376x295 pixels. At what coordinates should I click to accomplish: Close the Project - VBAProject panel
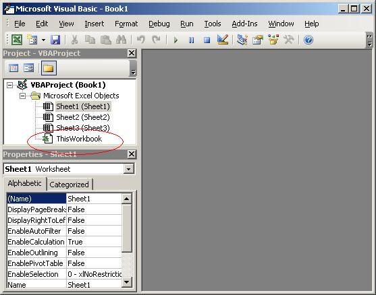pyautogui.click(x=132, y=53)
